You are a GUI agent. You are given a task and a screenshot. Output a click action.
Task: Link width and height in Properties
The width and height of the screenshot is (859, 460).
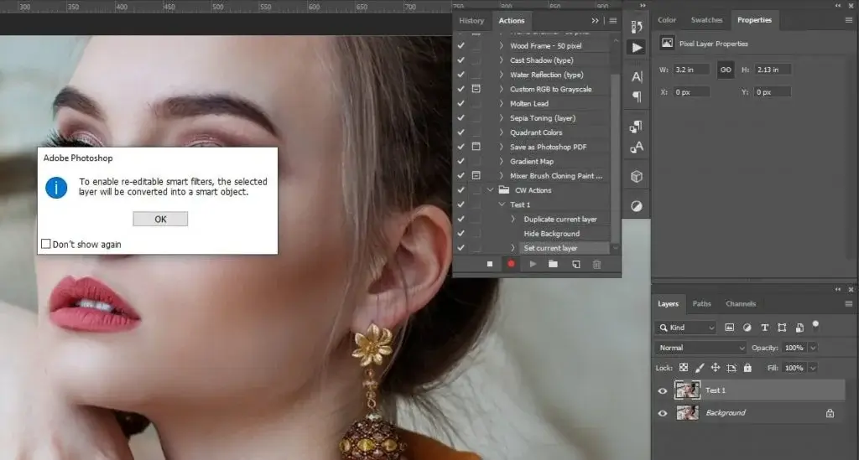[x=726, y=70]
